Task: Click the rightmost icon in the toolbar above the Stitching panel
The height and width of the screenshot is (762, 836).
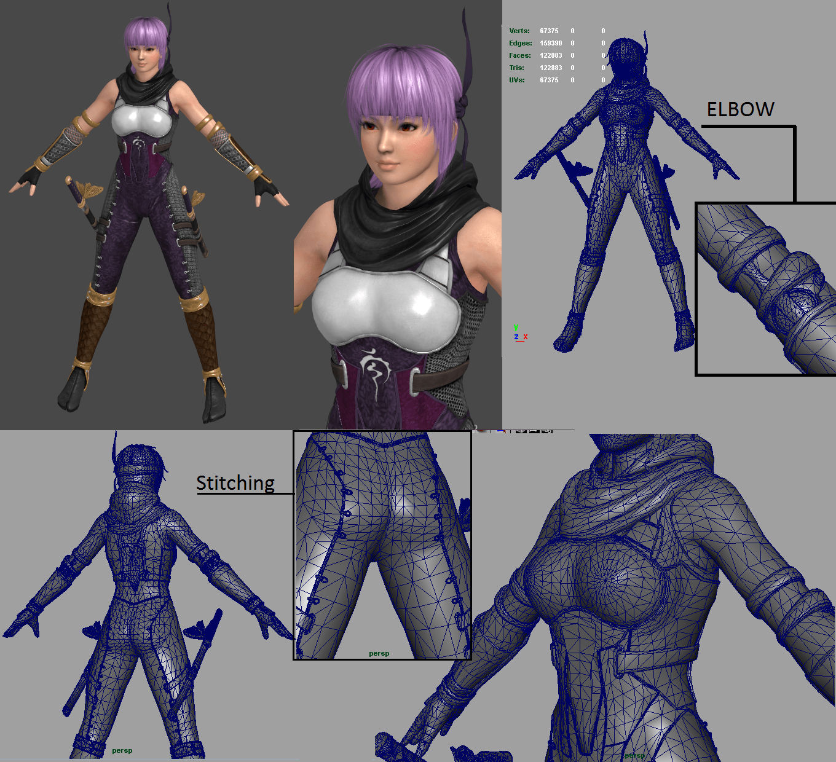Action: [546, 431]
